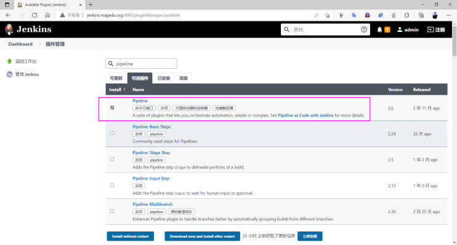Open the browser settings ellipsis menu
457x245 pixels.
(448, 15)
